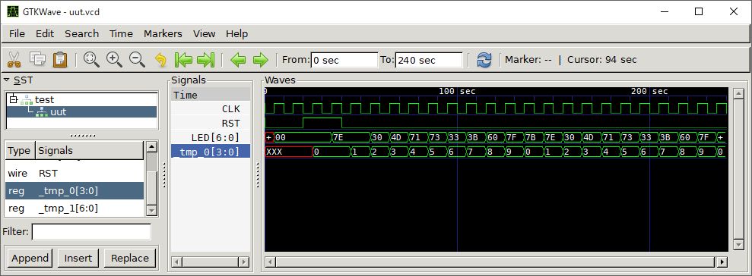Click down arrow of Waves vertical scrollbar
Viewport: 752px width, 276px height.
739,244
